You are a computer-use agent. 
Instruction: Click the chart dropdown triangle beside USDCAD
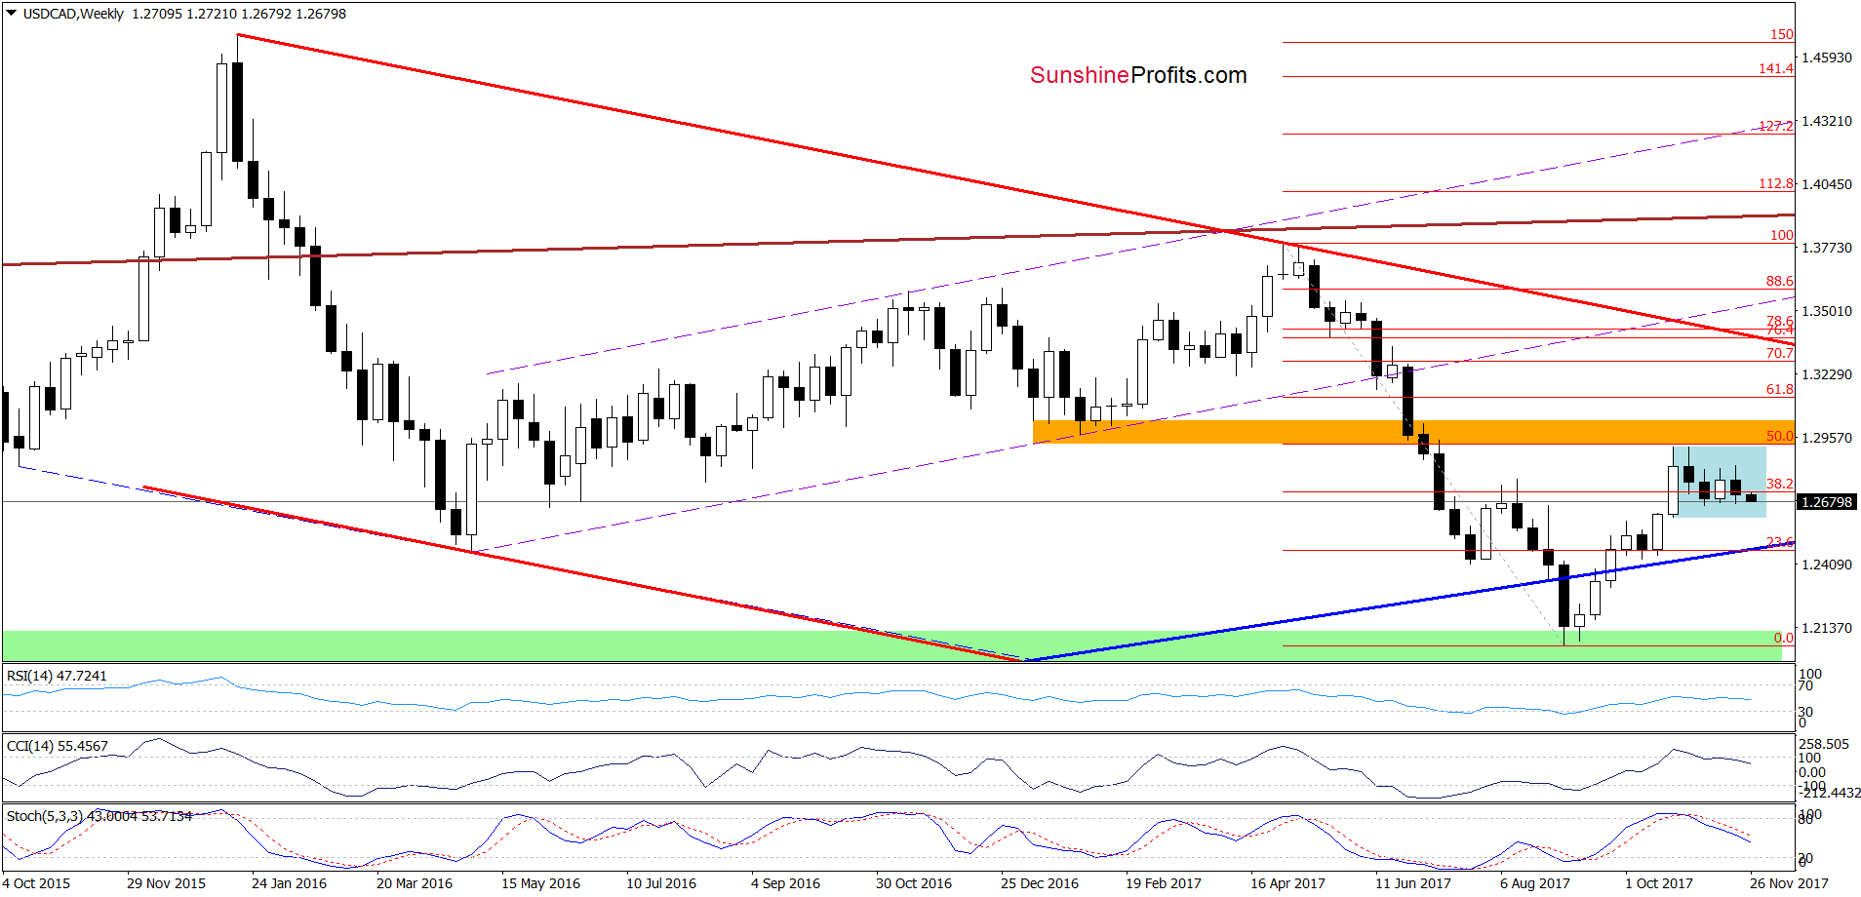12,14
